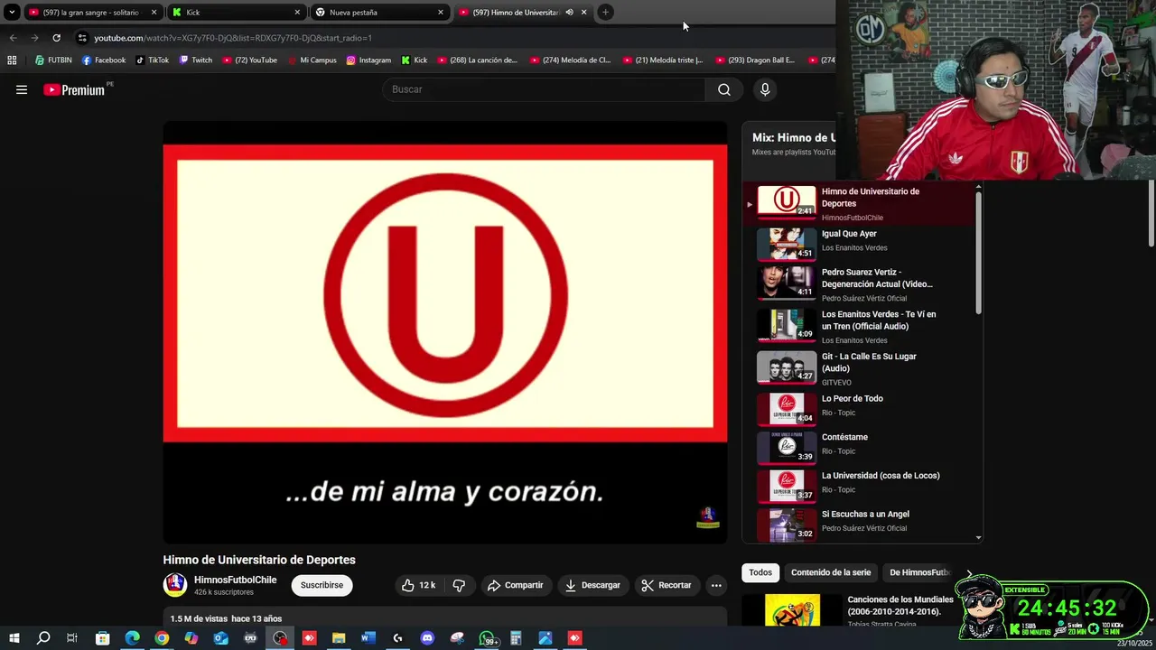Image resolution: width=1156 pixels, height=650 pixels.
Task: Play 'La Universidad (cosa de Locos)' item
Action: [x=858, y=486]
